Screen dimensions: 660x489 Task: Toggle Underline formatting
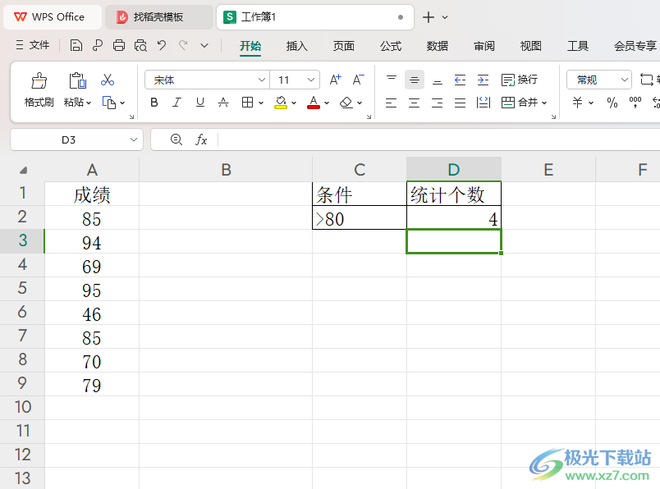tap(200, 103)
